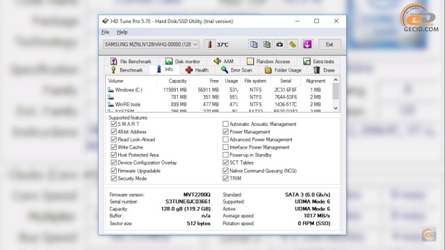
Task: Toggle the S.M.A.R.T checkbox
Action: click(113, 124)
